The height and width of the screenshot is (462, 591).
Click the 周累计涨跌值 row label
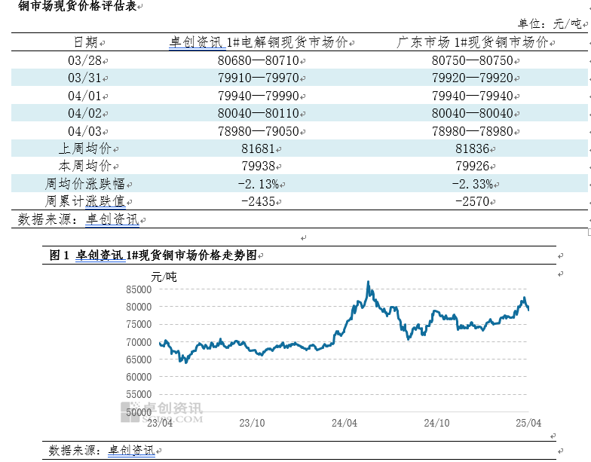85,201
